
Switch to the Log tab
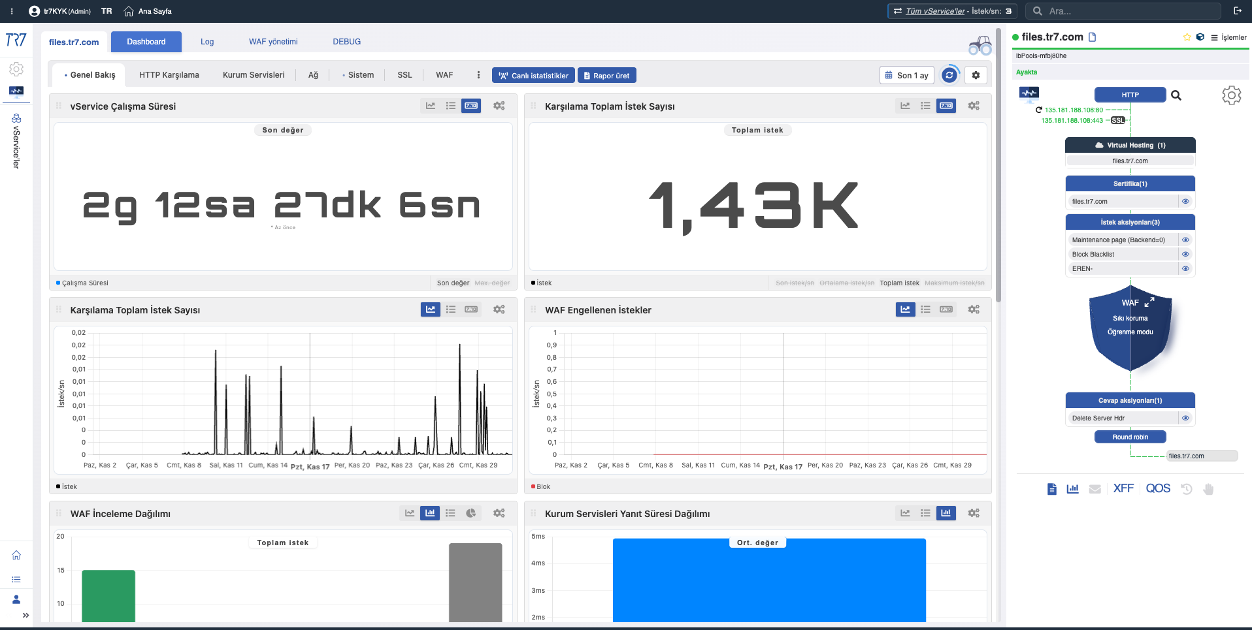click(207, 42)
